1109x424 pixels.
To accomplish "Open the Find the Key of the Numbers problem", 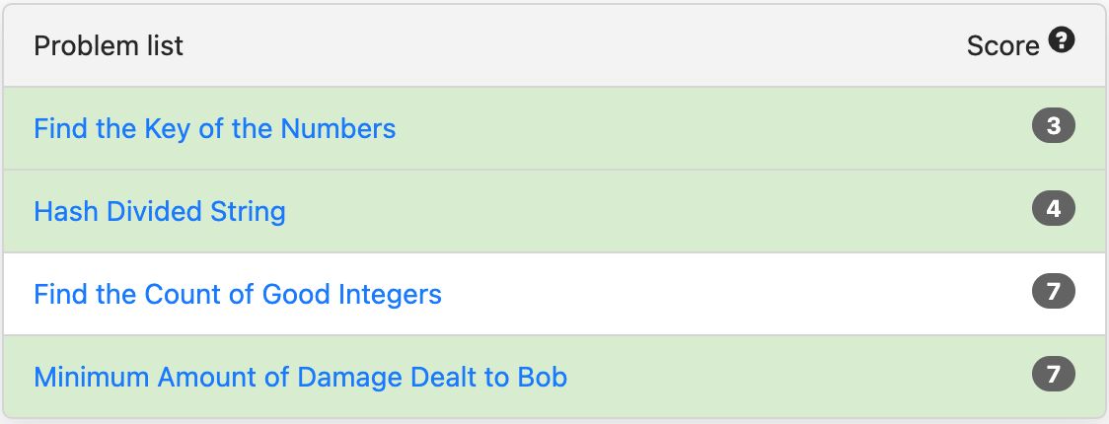I will (x=215, y=128).
